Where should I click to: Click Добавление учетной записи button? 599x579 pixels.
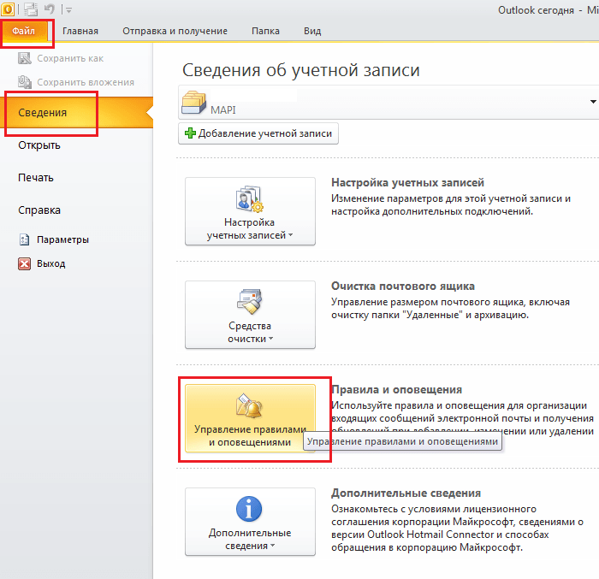click(258, 133)
